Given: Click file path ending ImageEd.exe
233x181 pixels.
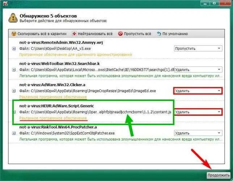Looking at the screenshot, I should (88, 91).
